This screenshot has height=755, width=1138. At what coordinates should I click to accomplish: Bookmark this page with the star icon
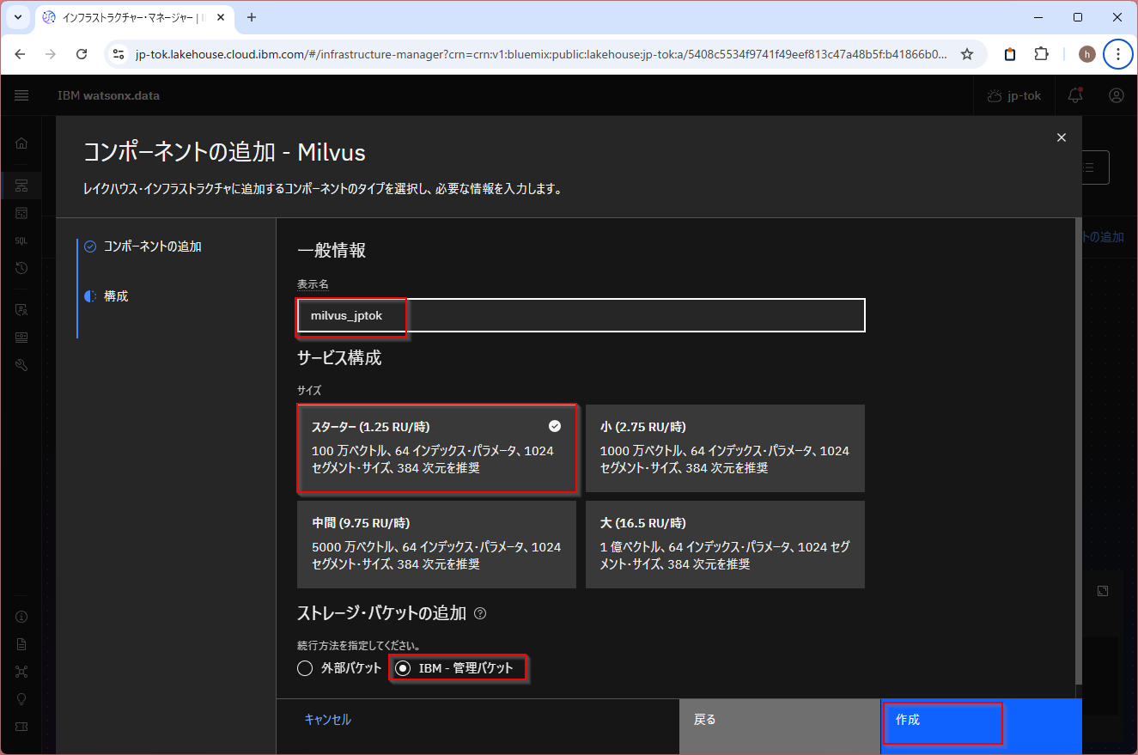967,54
